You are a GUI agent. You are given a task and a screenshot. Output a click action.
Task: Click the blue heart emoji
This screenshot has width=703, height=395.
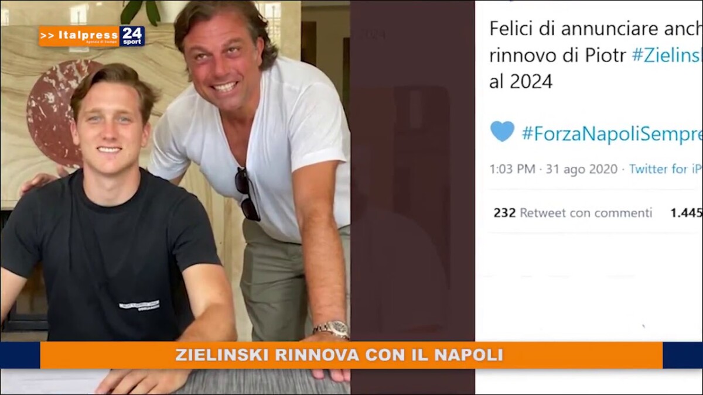(502, 132)
